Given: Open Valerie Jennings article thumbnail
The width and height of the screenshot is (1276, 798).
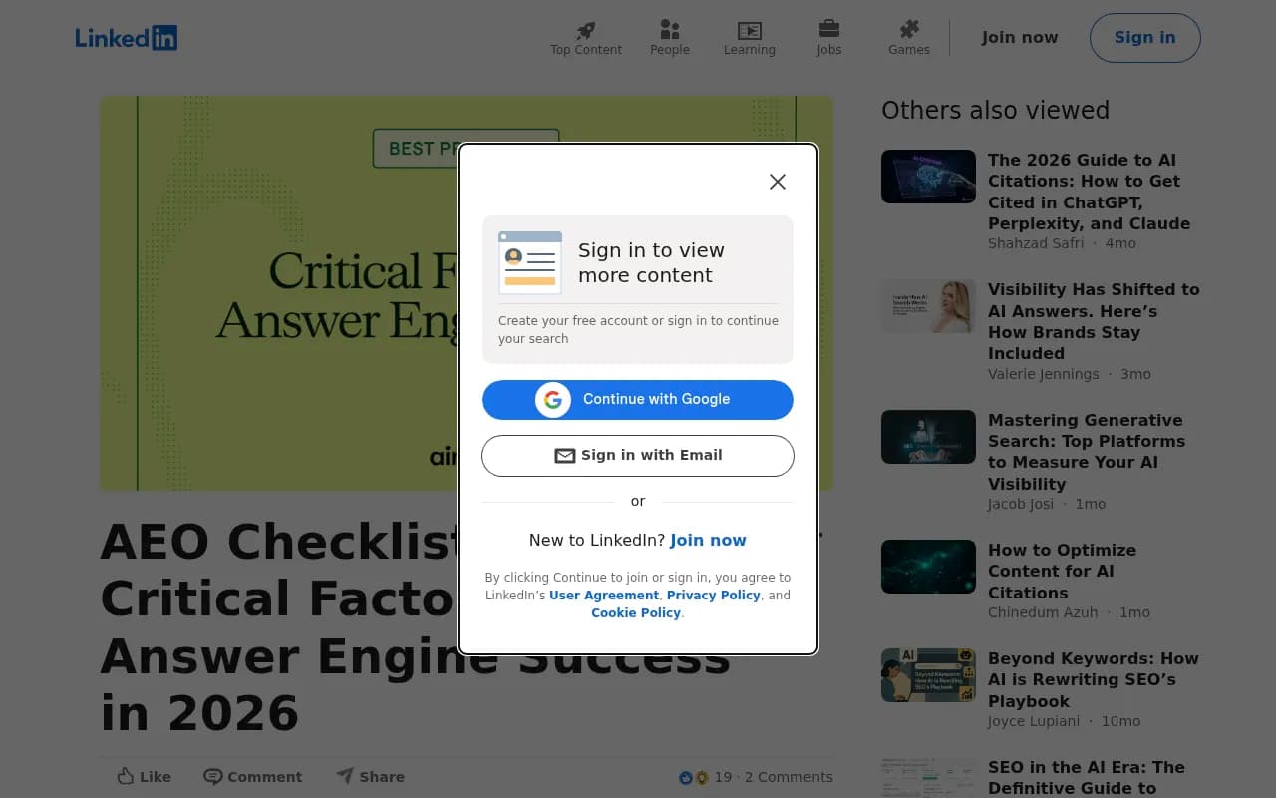Looking at the screenshot, I should coord(928,306).
